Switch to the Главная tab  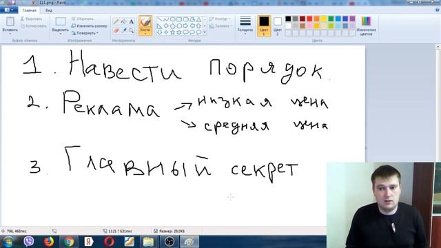pyautogui.click(x=29, y=10)
